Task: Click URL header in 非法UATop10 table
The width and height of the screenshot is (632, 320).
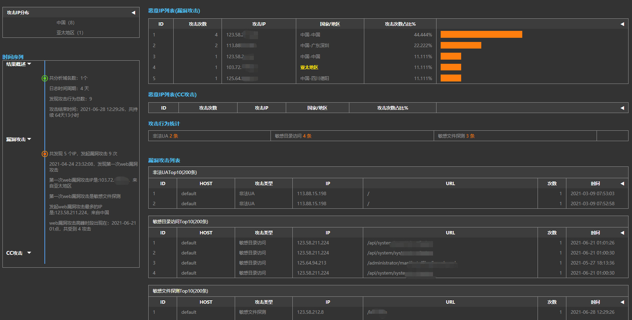Action: (450, 183)
